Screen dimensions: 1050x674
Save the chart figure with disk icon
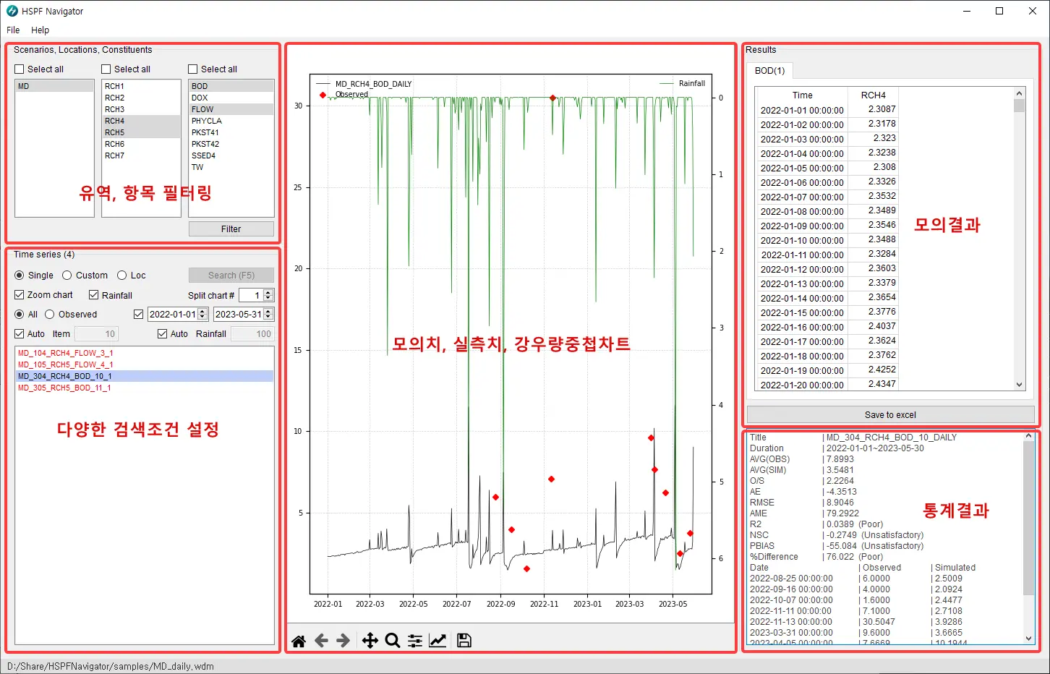[464, 641]
